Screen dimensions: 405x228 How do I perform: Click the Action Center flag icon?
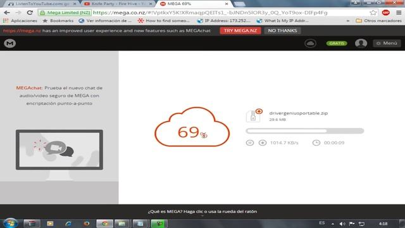(352, 224)
